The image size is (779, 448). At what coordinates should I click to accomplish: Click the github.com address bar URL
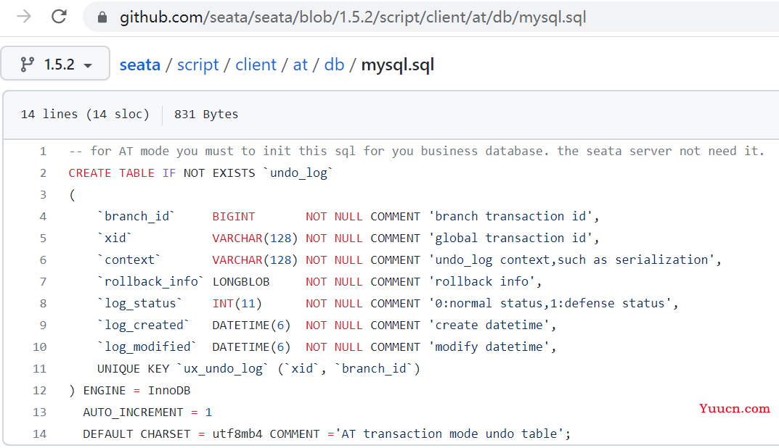pyautogui.click(x=353, y=17)
